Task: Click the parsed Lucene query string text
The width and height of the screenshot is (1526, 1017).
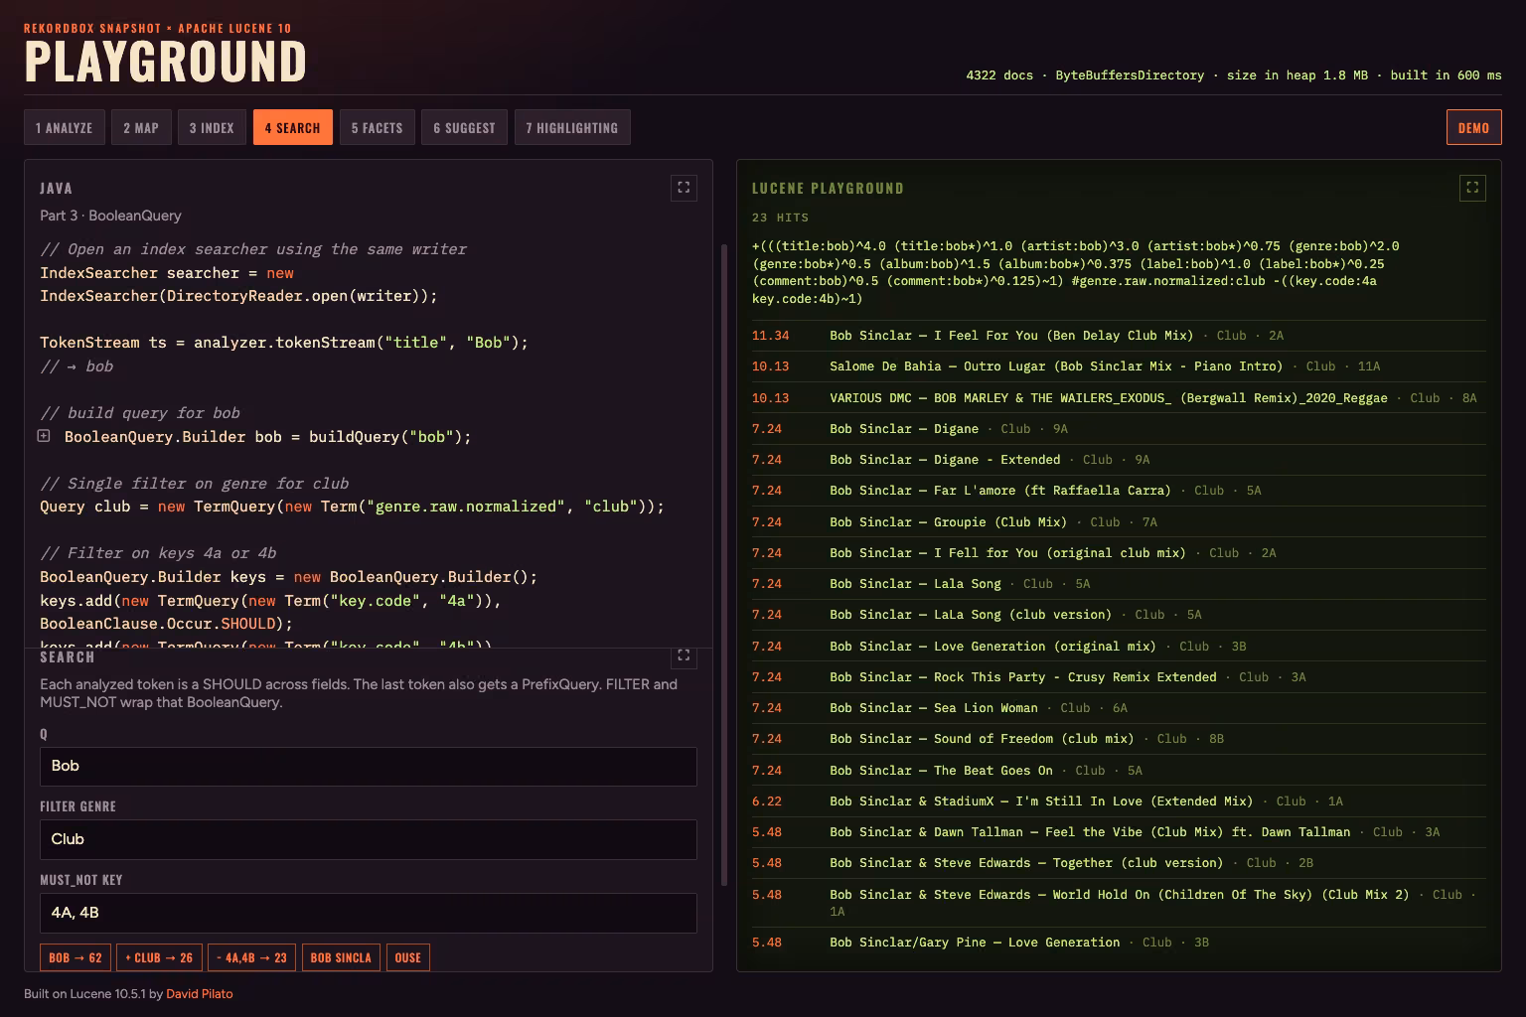Action: [1075, 272]
